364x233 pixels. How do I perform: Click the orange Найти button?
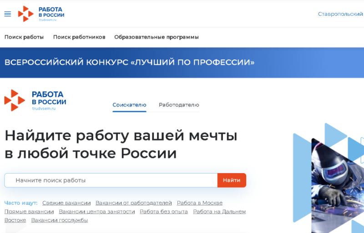[x=232, y=180]
